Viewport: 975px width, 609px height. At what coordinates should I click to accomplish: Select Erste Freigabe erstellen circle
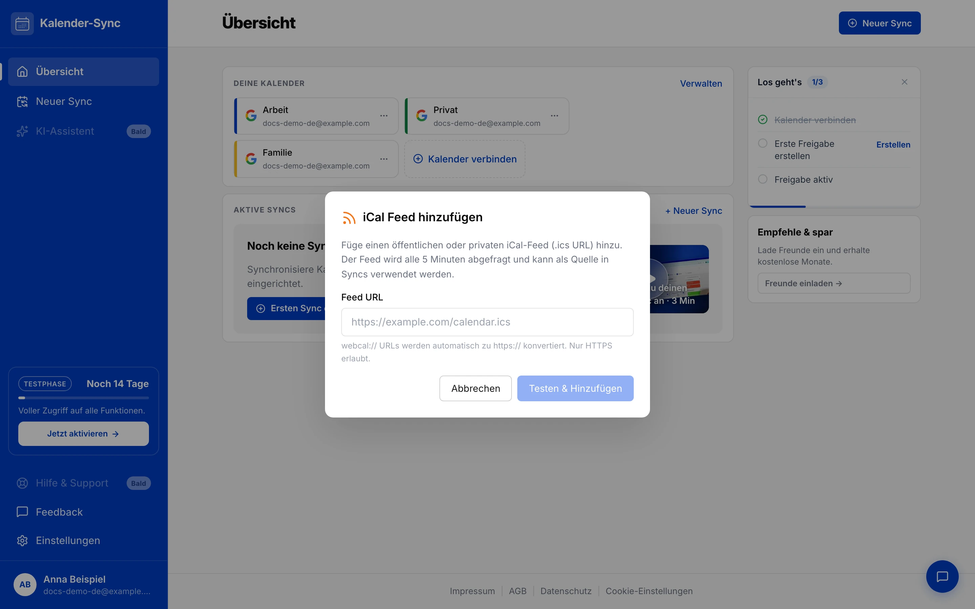[763, 143]
